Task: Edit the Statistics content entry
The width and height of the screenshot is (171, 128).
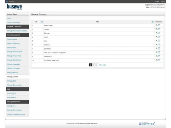Action: pos(157,45)
